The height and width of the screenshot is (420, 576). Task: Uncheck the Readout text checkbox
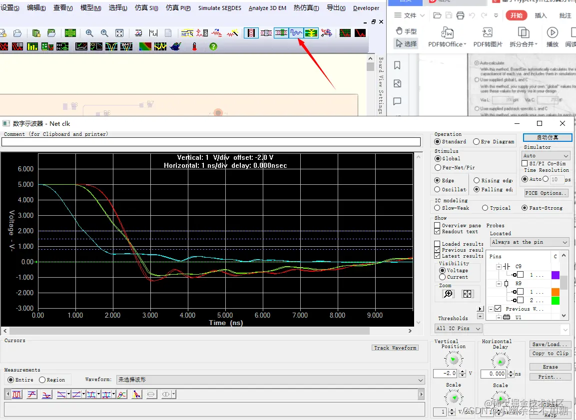tap(437, 232)
